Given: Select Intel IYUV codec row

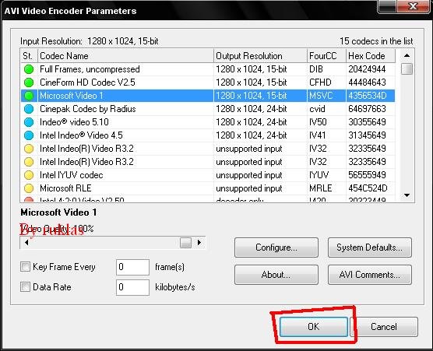Looking at the screenshot, I should point(208,175).
